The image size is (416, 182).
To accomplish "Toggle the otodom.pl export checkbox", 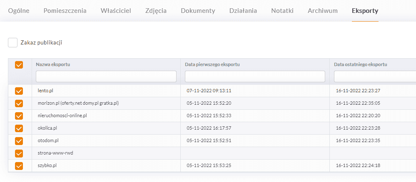I will (x=19, y=141).
